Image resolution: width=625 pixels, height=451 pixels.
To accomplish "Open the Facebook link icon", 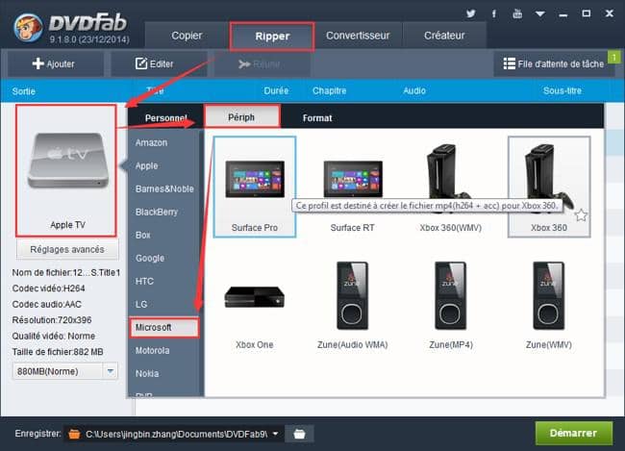I will (494, 14).
